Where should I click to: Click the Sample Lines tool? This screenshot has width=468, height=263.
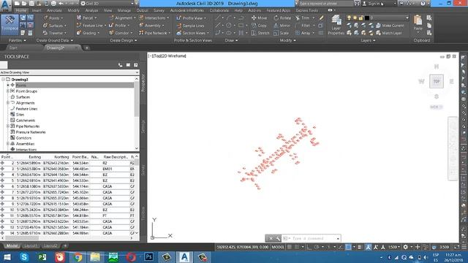[x=190, y=26]
